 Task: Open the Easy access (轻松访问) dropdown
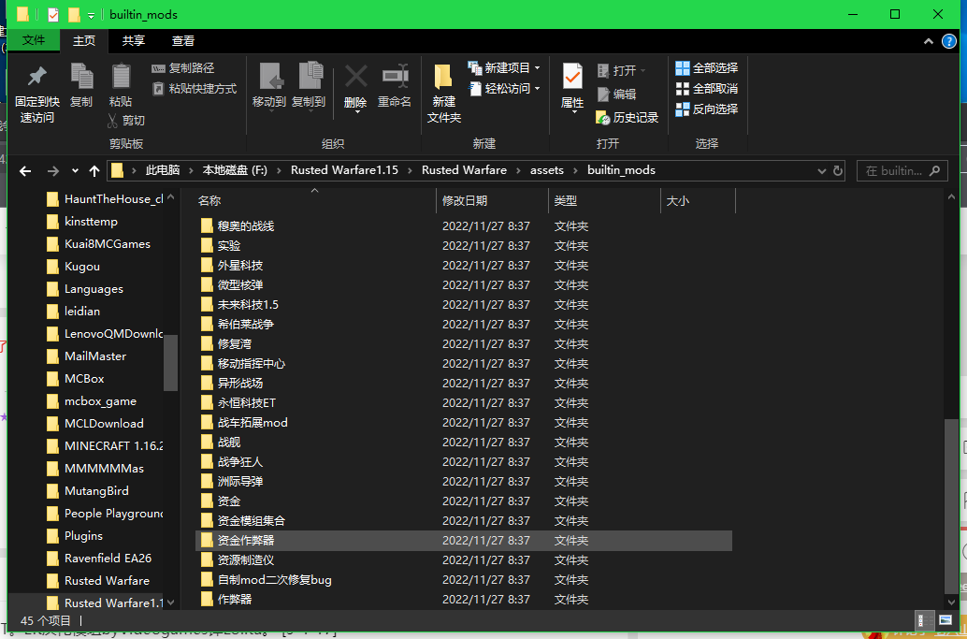coord(536,89)
